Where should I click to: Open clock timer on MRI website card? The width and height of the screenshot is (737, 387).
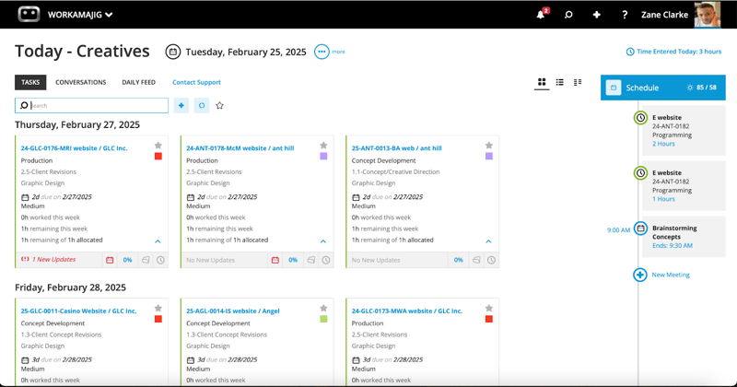pos(160,260)
